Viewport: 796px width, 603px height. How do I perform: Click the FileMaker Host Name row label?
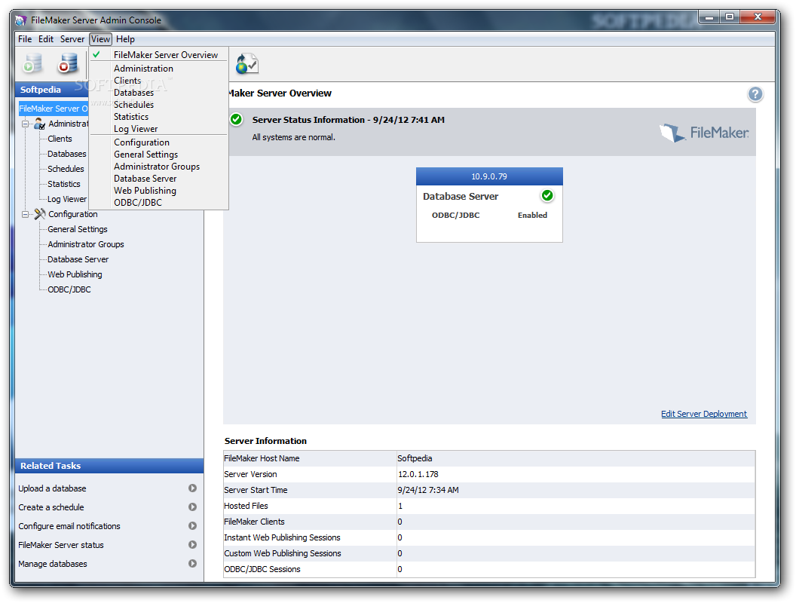click(x=262, y=458)
